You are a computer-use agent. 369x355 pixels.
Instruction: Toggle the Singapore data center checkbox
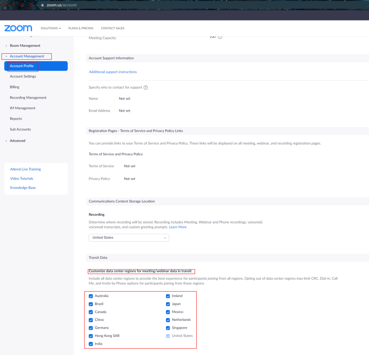(168, 328)
